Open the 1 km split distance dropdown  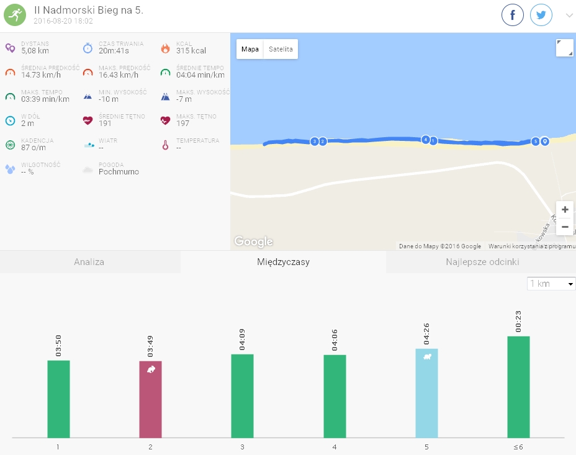(x=551, y=284)
